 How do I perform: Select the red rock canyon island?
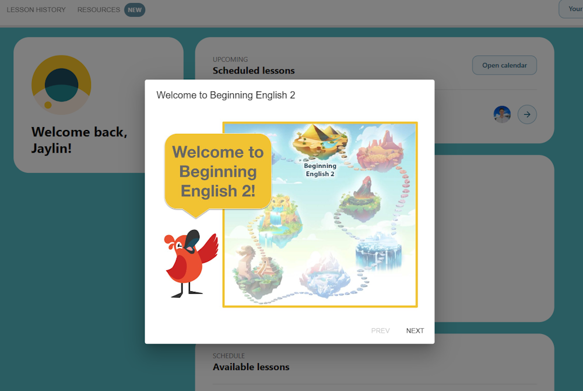coord(380,150)
